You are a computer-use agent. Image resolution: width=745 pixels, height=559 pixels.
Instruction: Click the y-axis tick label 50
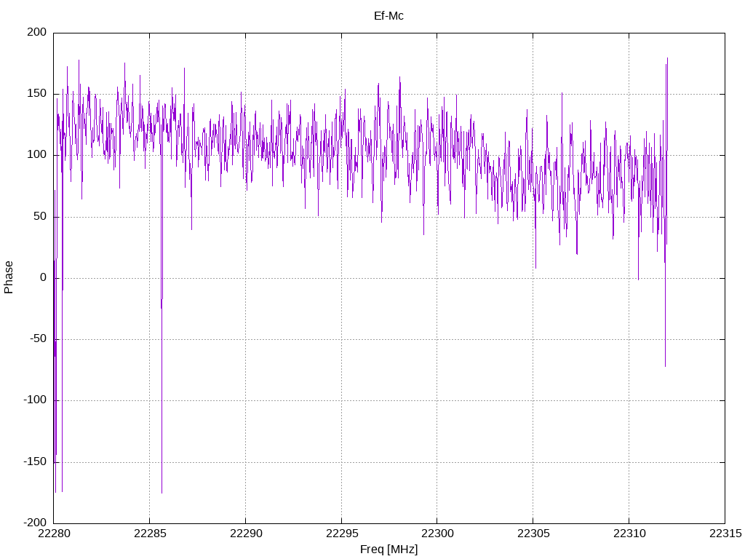41,216
